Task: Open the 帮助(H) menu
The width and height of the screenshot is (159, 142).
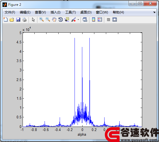Action: coord(118,12)
